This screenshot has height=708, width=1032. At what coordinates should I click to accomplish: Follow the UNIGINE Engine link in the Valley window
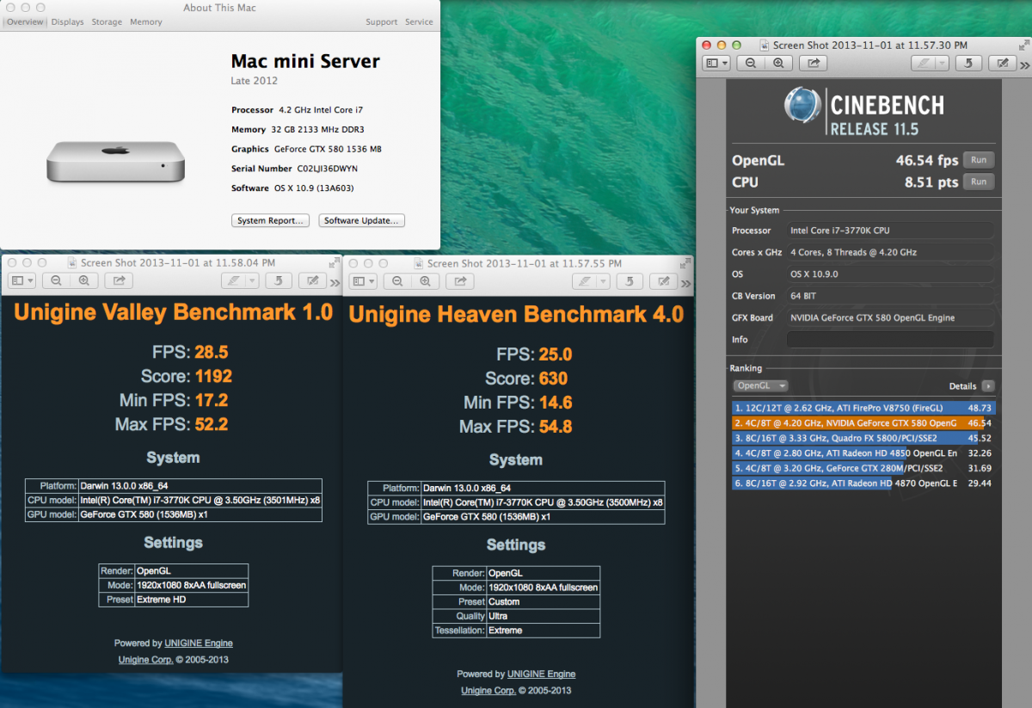tap(199, 643)
